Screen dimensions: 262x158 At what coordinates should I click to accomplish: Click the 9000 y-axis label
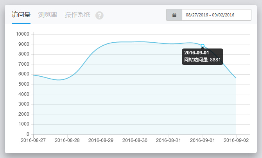click(23, 44)
